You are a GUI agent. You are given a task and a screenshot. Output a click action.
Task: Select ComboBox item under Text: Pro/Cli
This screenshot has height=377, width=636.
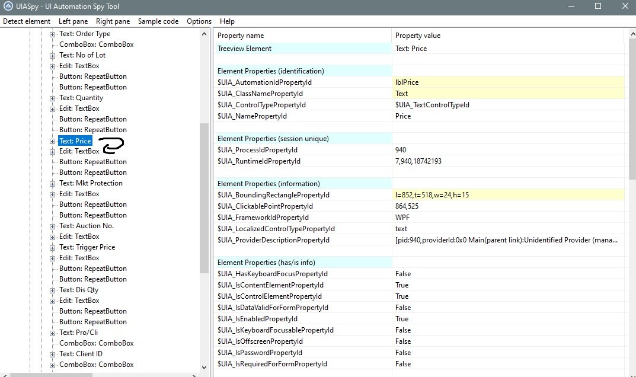click(97, 343)
